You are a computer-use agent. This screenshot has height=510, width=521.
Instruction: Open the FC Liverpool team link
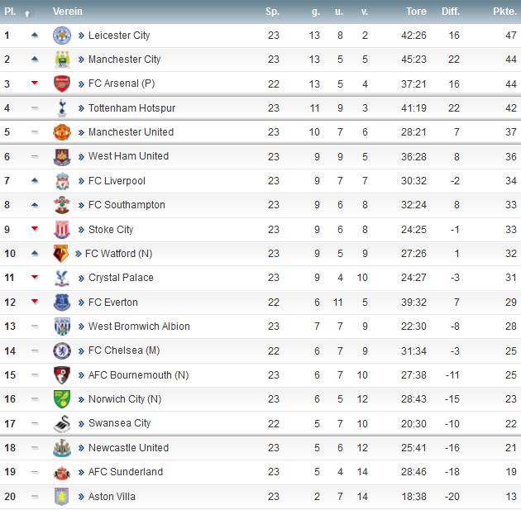pyautogui.click(x=117, y=181)
